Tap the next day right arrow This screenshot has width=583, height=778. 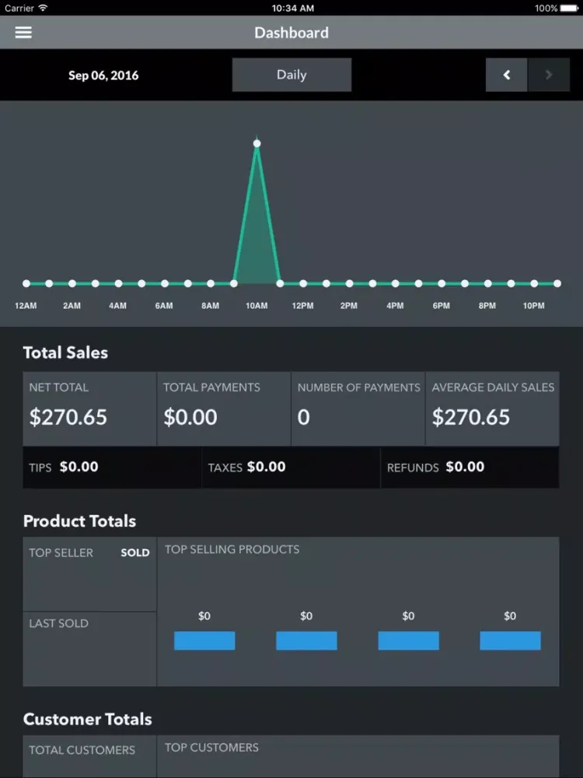point(549,75)
